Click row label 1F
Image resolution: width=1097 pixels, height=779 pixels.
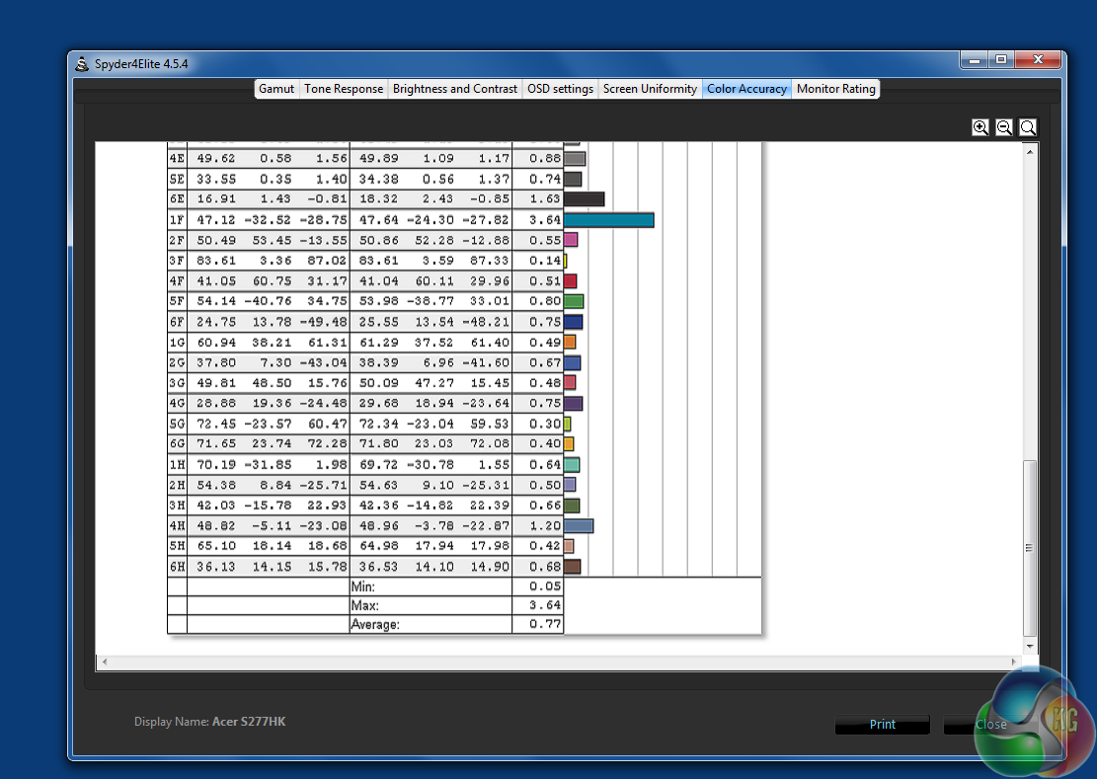177,220
